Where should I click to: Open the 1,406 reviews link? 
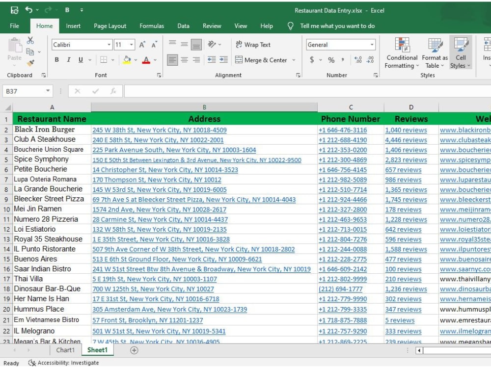tap(406, 150)
